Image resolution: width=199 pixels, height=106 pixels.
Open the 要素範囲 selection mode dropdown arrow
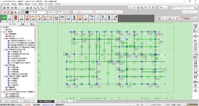coord(192,19)
